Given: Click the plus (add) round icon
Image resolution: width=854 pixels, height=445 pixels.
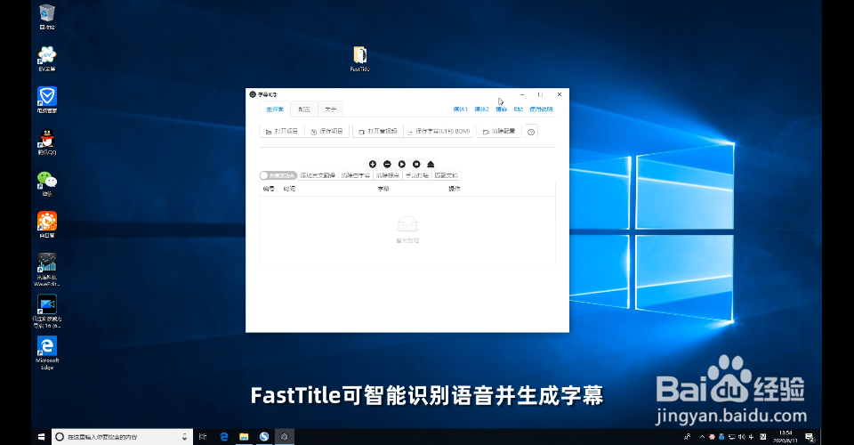Looking at the screenshot, I should (x=373, y=164).
